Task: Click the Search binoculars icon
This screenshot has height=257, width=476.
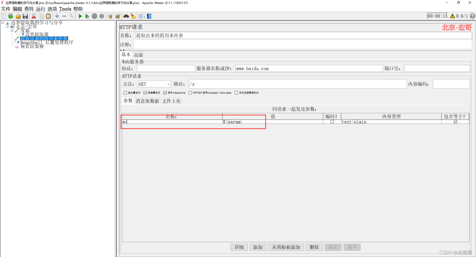Action: pos(126,16)
